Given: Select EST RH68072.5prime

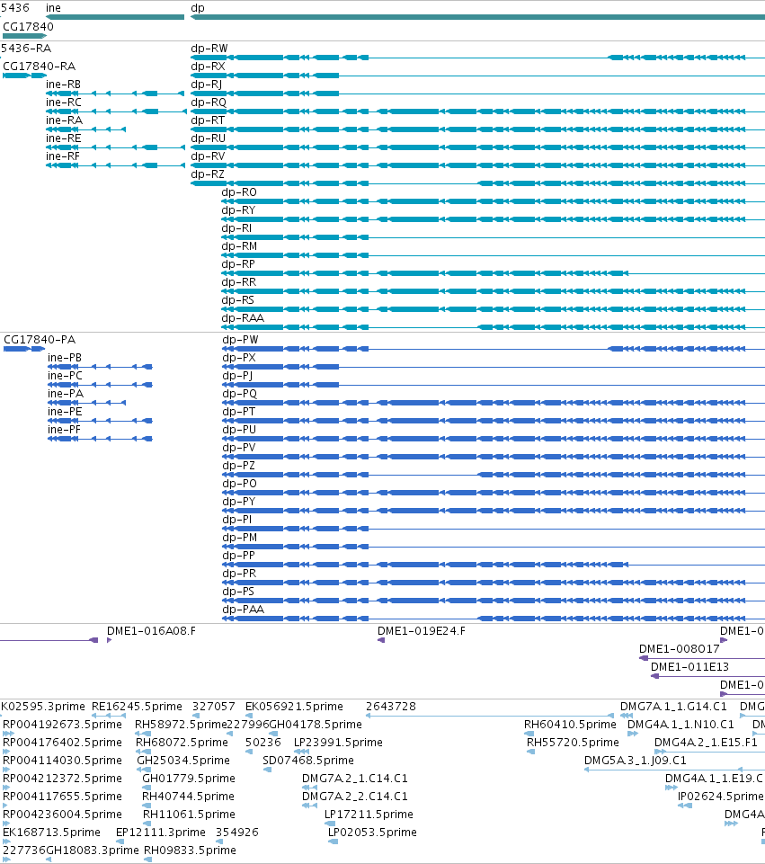Looking at the screenshot, I should (182, 743).
